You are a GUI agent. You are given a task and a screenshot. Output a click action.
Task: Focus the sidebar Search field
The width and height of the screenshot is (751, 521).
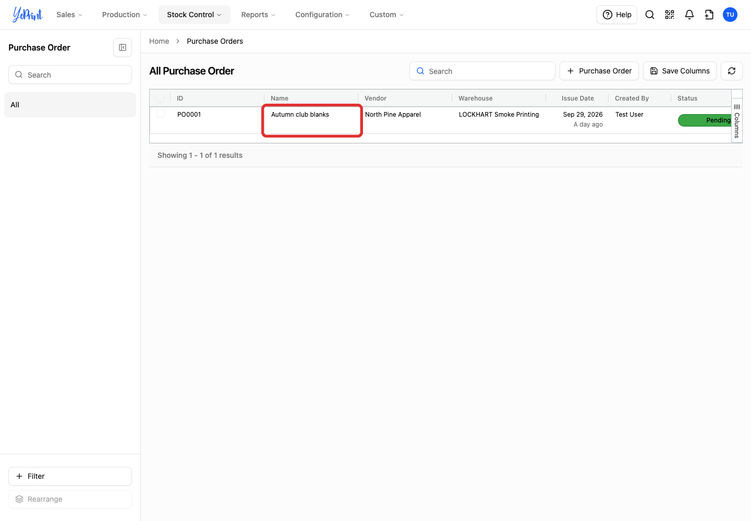pyautogui.click(x=70, y=75)
